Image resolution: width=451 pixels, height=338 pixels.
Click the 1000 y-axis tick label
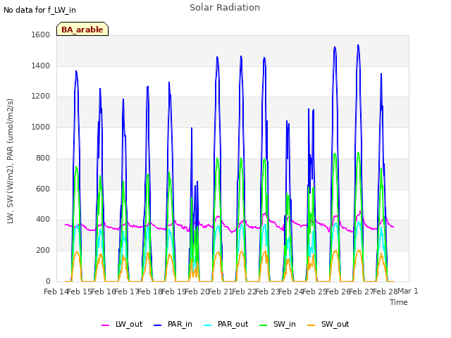coord(41,127)
